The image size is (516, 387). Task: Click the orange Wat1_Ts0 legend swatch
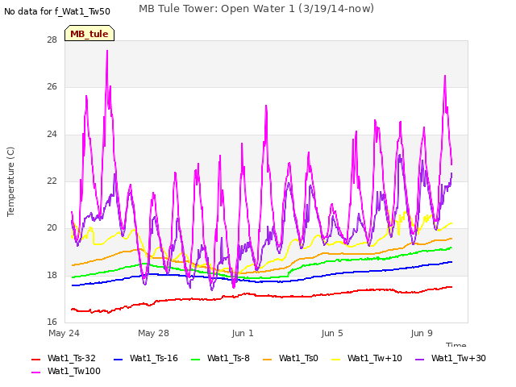pos(267,359)
